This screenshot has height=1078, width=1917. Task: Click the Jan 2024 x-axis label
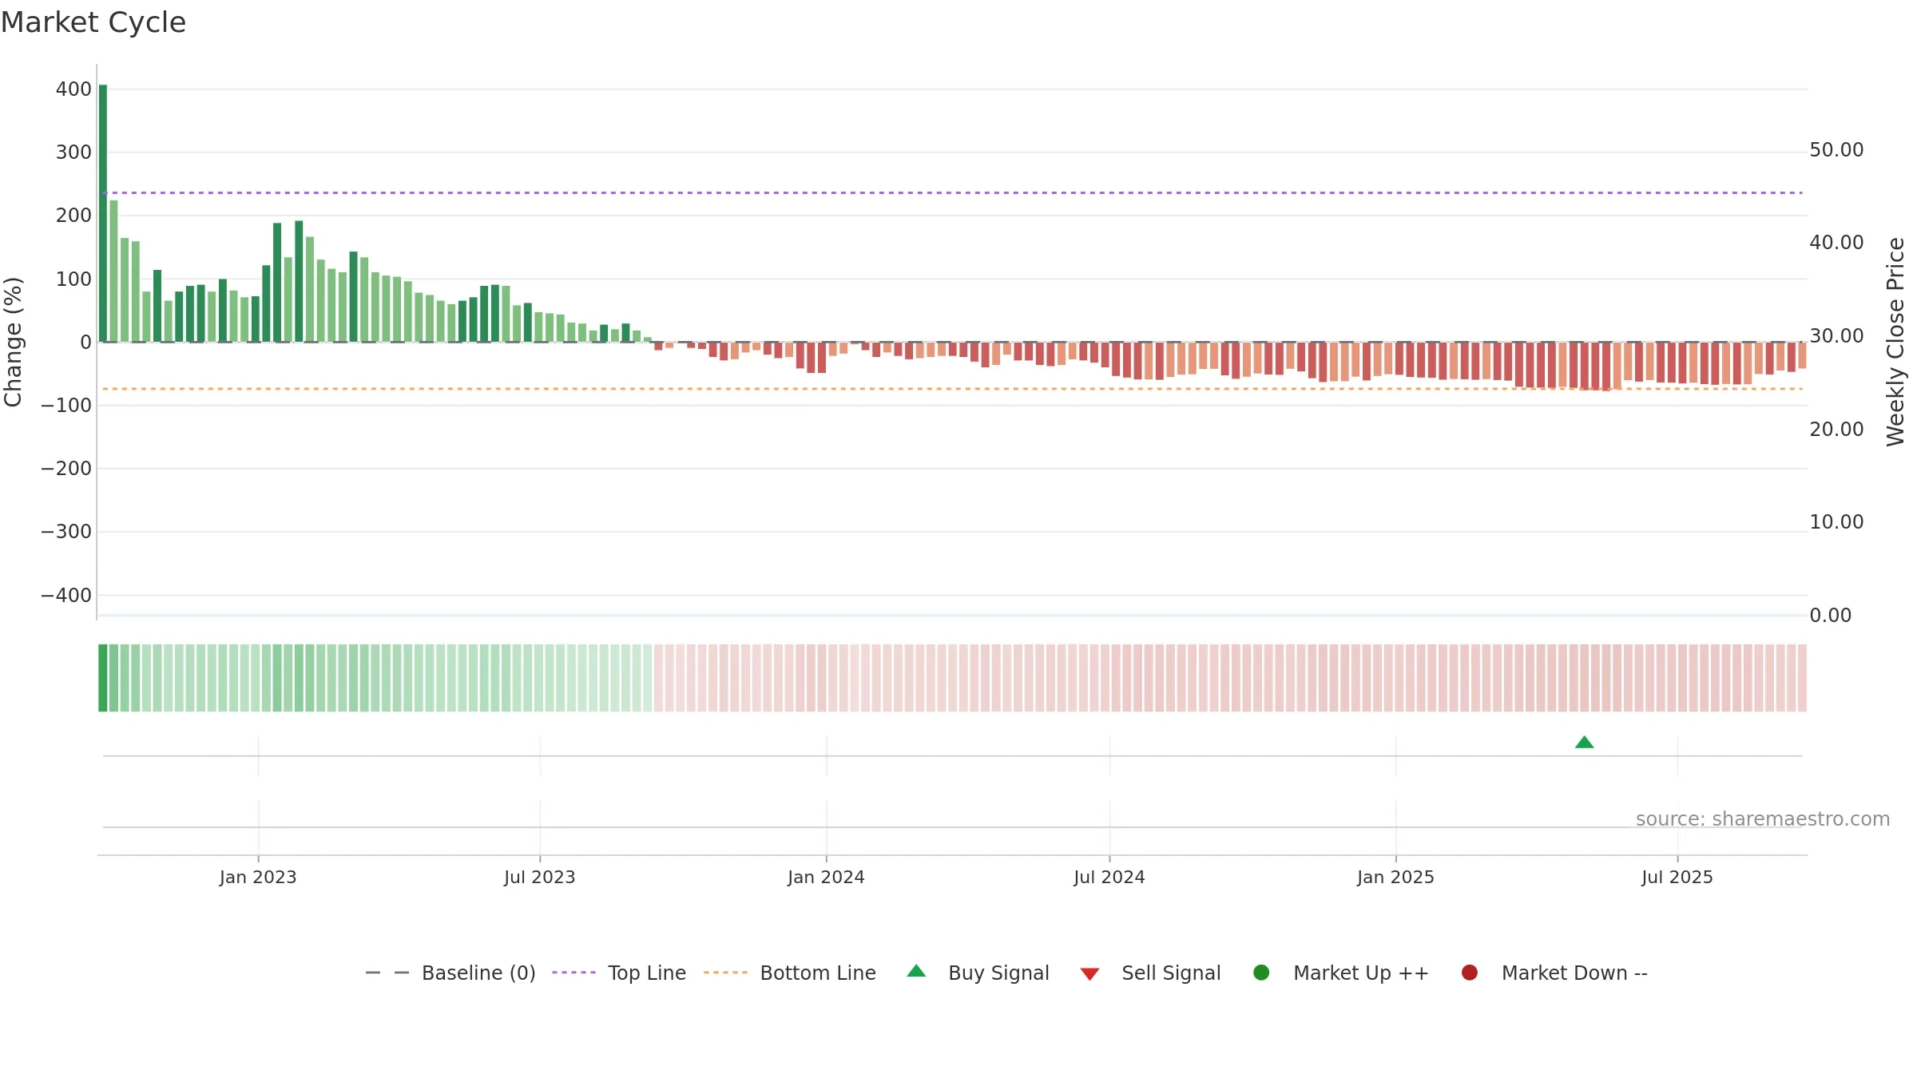tap(826, 877)
